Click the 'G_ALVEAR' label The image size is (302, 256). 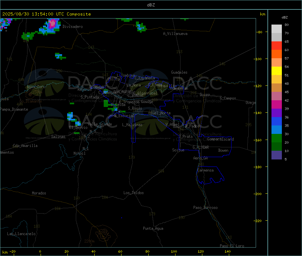point(201,147)
